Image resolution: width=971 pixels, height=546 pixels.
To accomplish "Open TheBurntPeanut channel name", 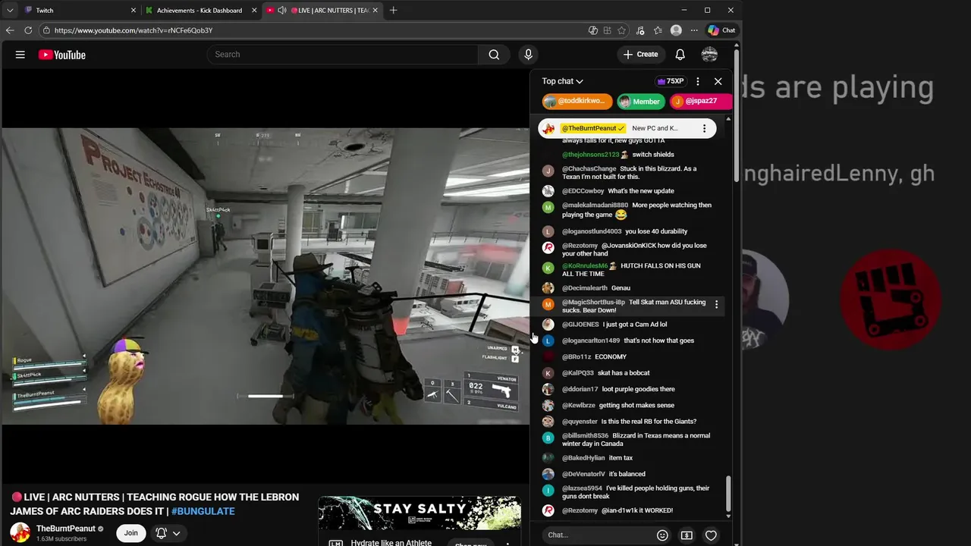I will [66, 529].
